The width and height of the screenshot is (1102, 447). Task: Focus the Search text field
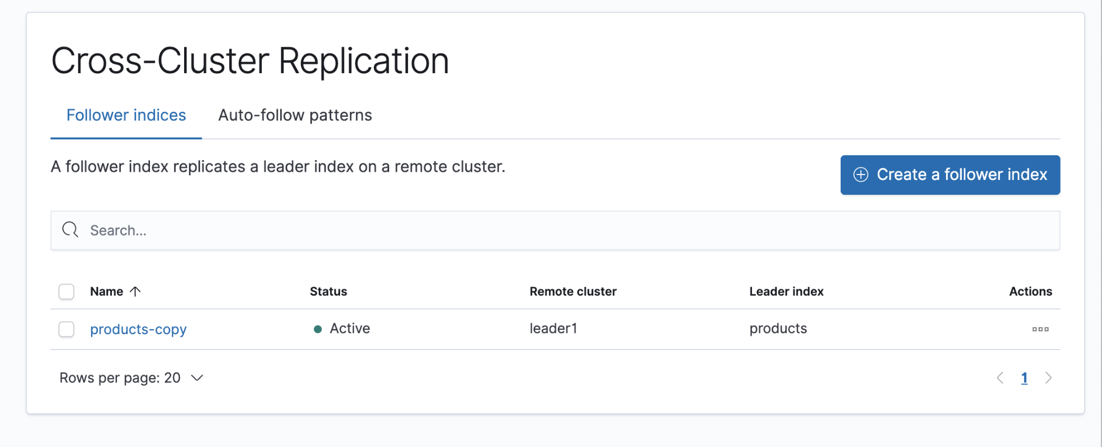click(x=551, y=230)
